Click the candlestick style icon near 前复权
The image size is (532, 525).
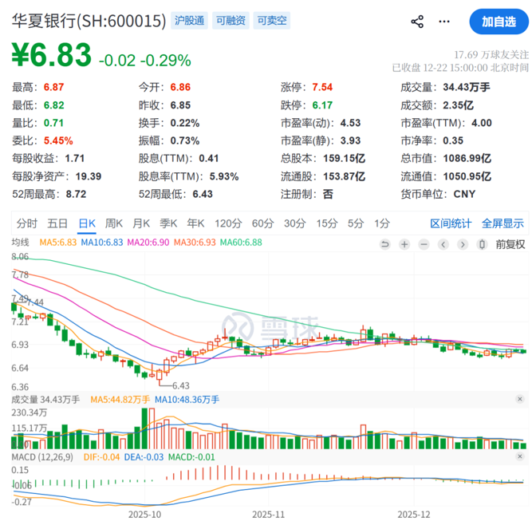(x=481, y=244)
